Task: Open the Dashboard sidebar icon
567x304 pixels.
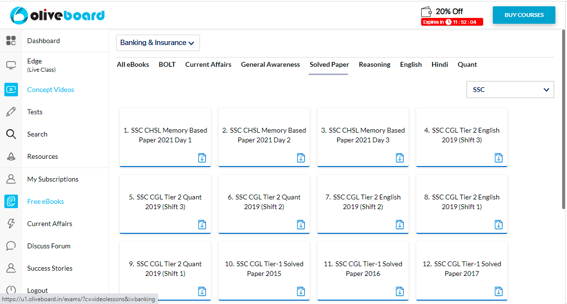Action: coord(11,41)
